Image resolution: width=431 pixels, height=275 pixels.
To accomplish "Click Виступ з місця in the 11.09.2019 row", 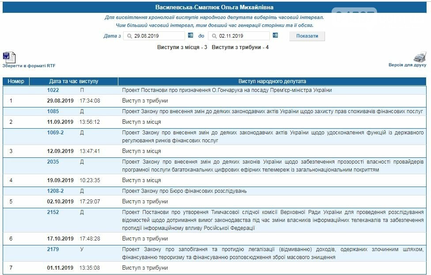I will [142, 122].
